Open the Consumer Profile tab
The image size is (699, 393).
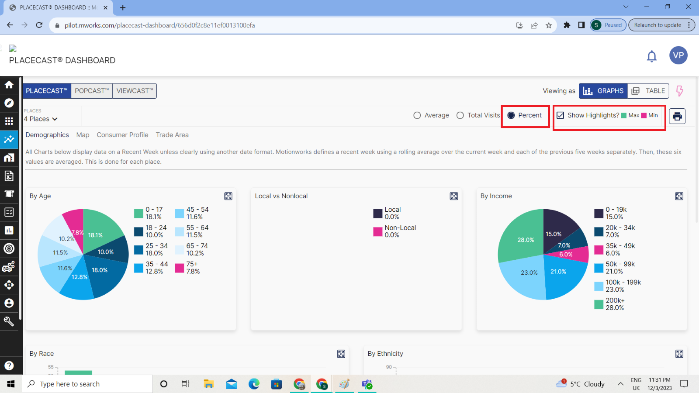(122, 135)
